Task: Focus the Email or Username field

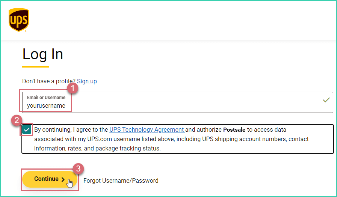Action: tap(188, 102)
